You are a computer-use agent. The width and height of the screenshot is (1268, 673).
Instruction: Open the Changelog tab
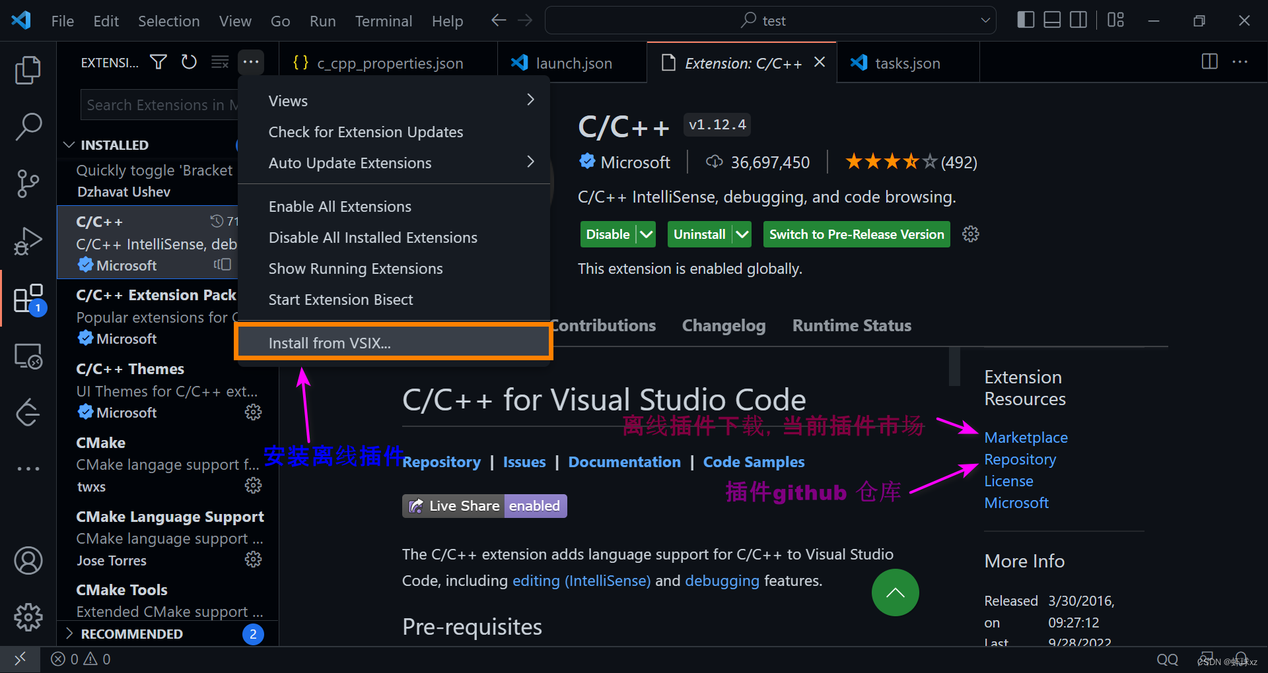click(x=723, y=325)
